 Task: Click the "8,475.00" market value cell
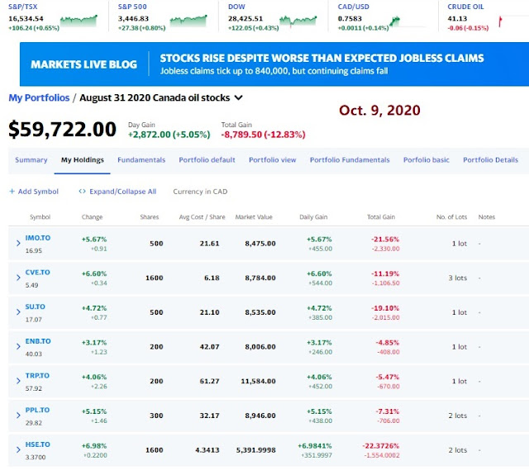[x=260, y=244]
